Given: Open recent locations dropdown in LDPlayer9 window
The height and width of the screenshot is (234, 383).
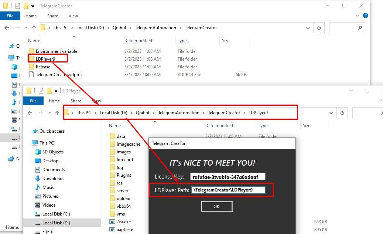Looking at the screenshot, I should pos(49,113).
